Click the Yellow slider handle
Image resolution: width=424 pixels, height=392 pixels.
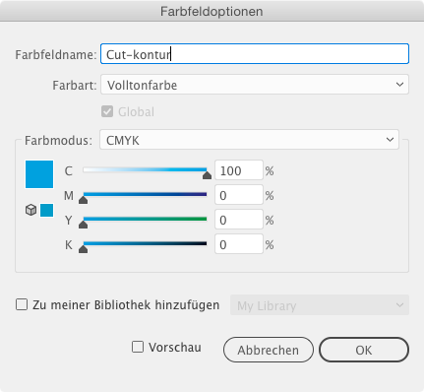coord(84,225)
